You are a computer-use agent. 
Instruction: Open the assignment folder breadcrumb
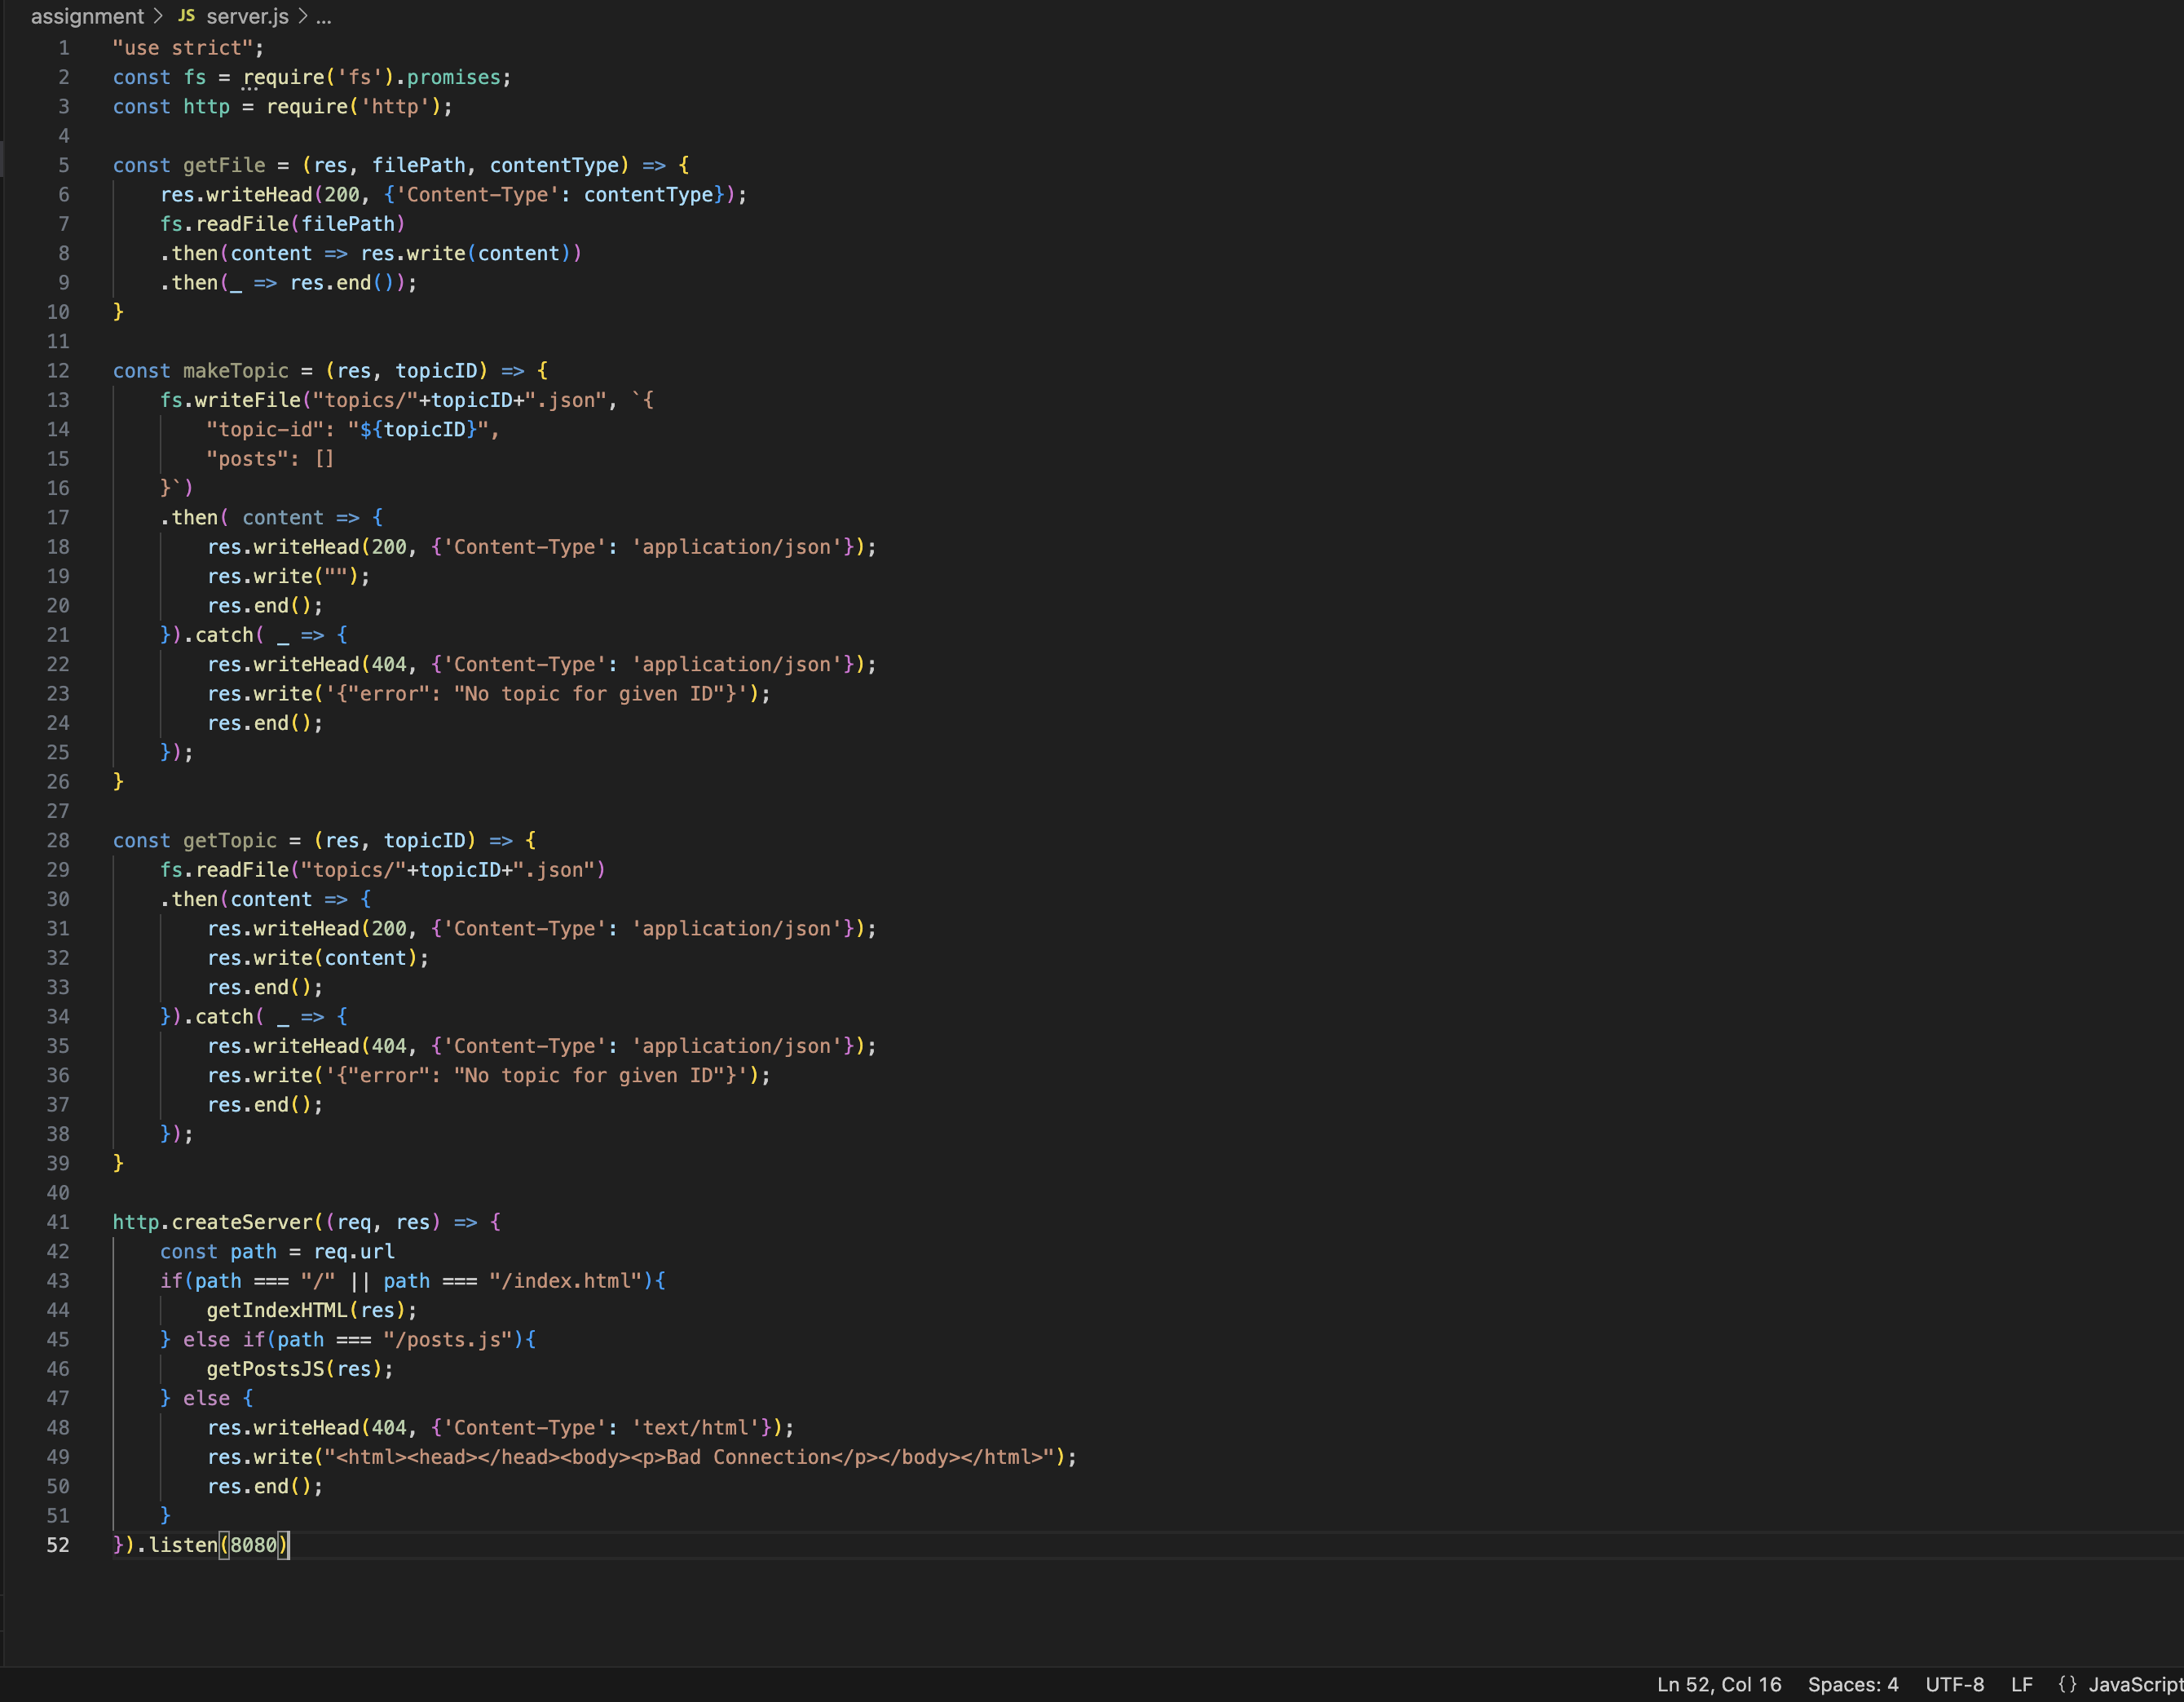87,16
